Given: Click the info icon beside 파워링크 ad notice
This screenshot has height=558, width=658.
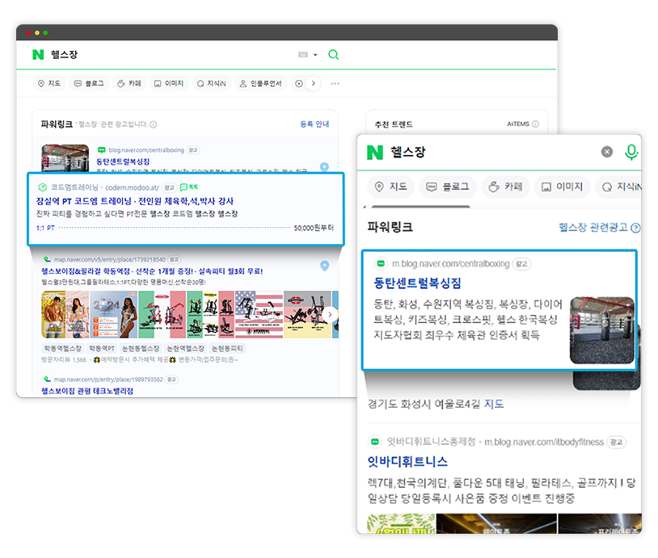Looking at the screenshot, I should tap(153, 124).
